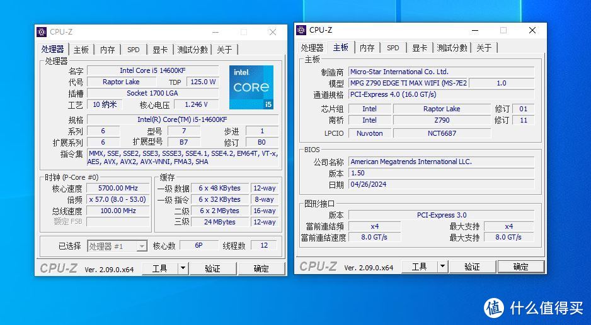Select the 显卡 tab in the left CPU-Z window
Screen dimensions: 591x325
(x=160, y=50)
